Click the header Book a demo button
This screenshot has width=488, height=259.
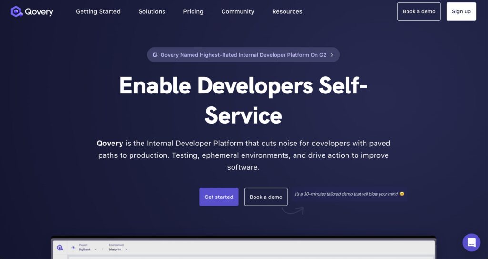[x=419, y=11]
